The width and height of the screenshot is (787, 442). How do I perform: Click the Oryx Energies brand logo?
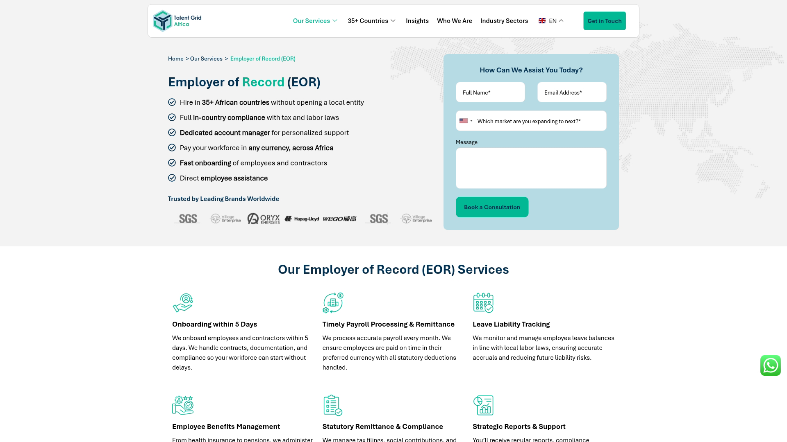pyautogui.click(x=263, y=219)
